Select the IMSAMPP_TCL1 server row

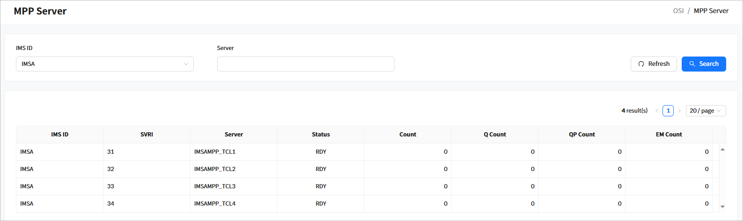pyautogui.click(x=215, y=152)
